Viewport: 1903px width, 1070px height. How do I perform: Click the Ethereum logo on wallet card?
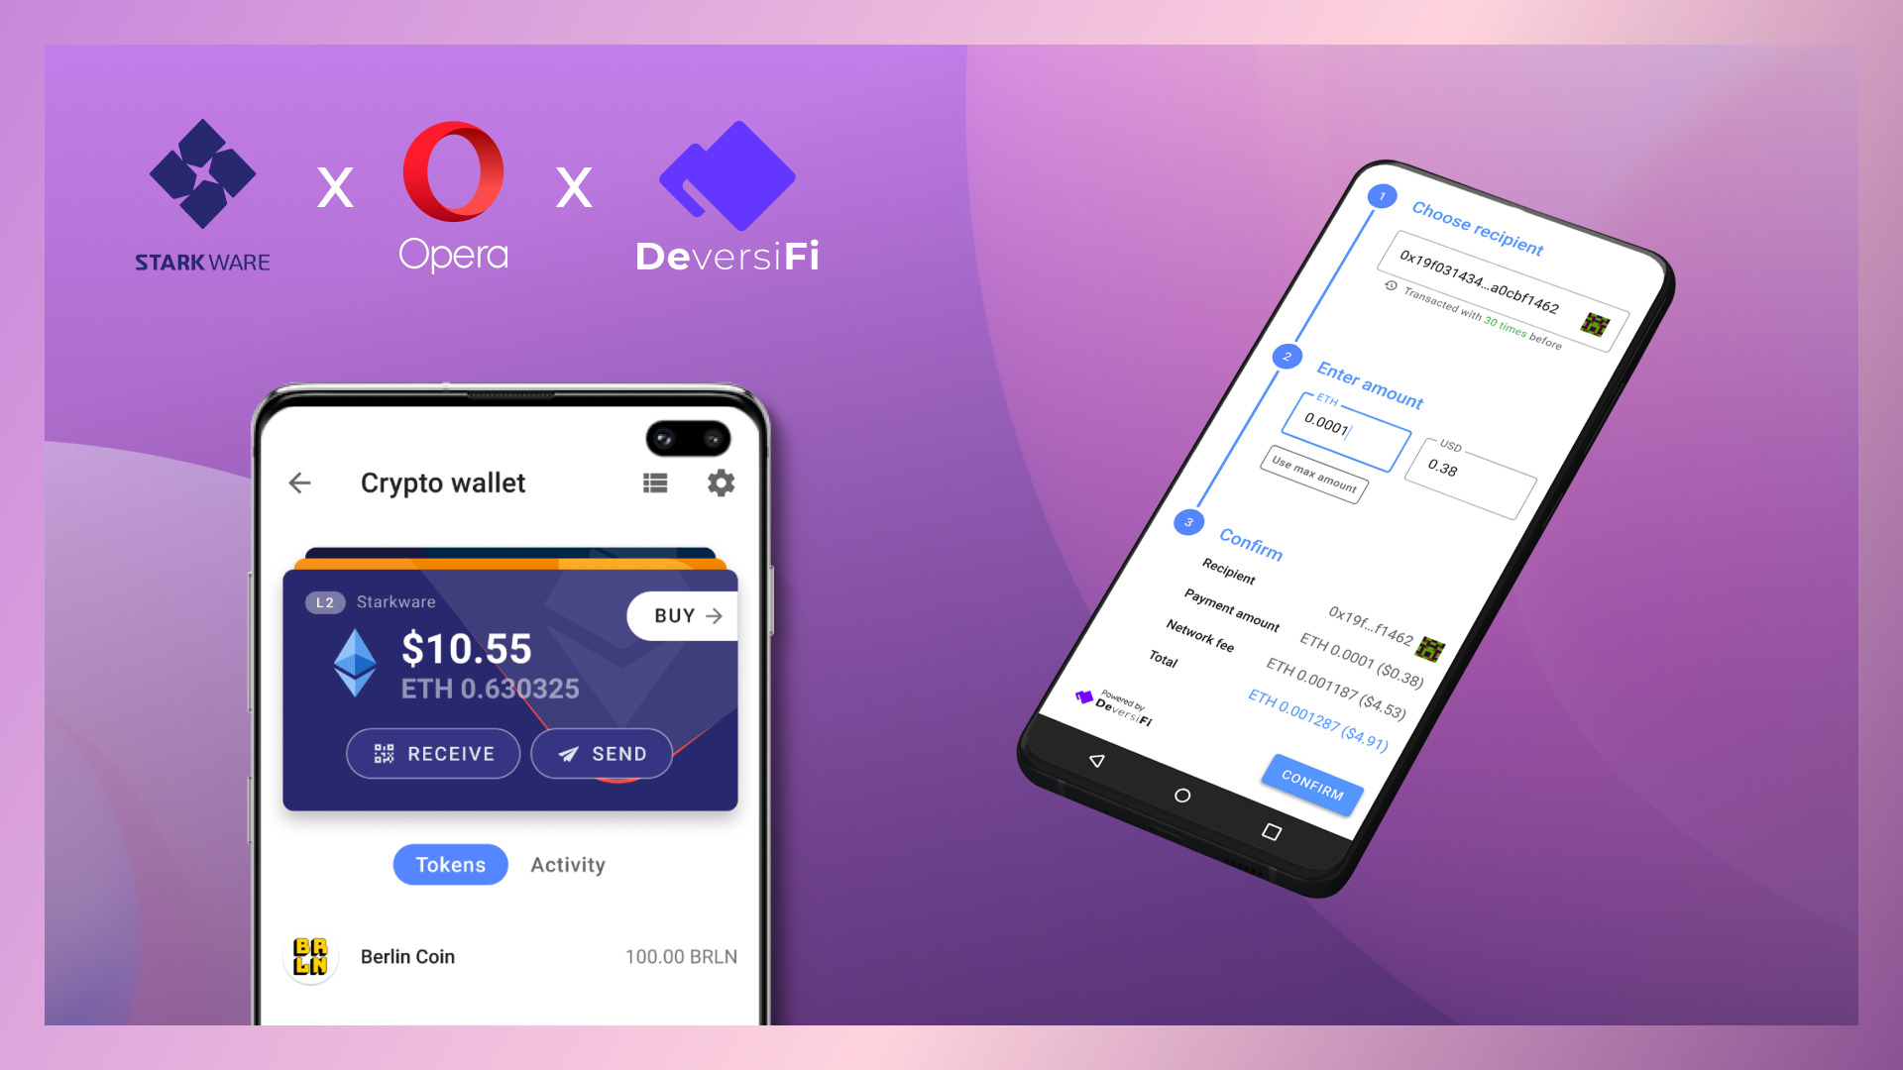(356, 659)
